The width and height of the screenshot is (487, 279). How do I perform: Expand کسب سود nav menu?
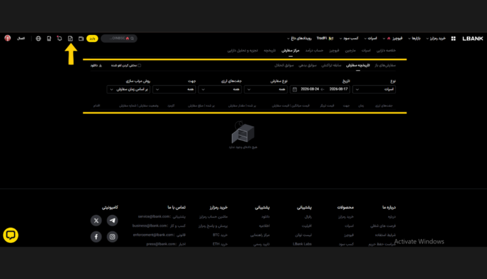[349, 39]
